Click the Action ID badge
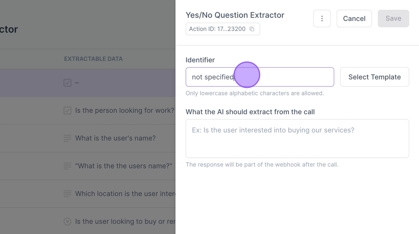 pos(217,29)
